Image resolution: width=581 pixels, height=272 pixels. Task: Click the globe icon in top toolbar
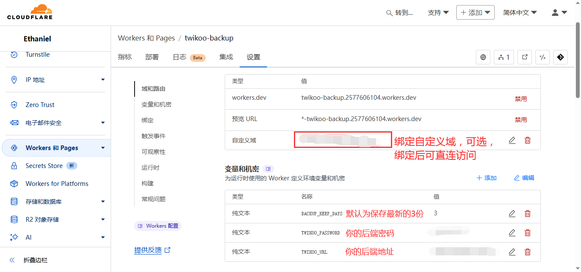coord(483,57)
